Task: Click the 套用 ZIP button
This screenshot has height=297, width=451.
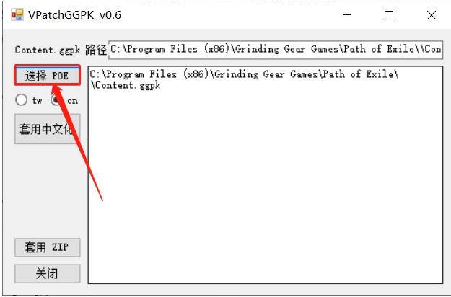Action: tap(48, 247)
